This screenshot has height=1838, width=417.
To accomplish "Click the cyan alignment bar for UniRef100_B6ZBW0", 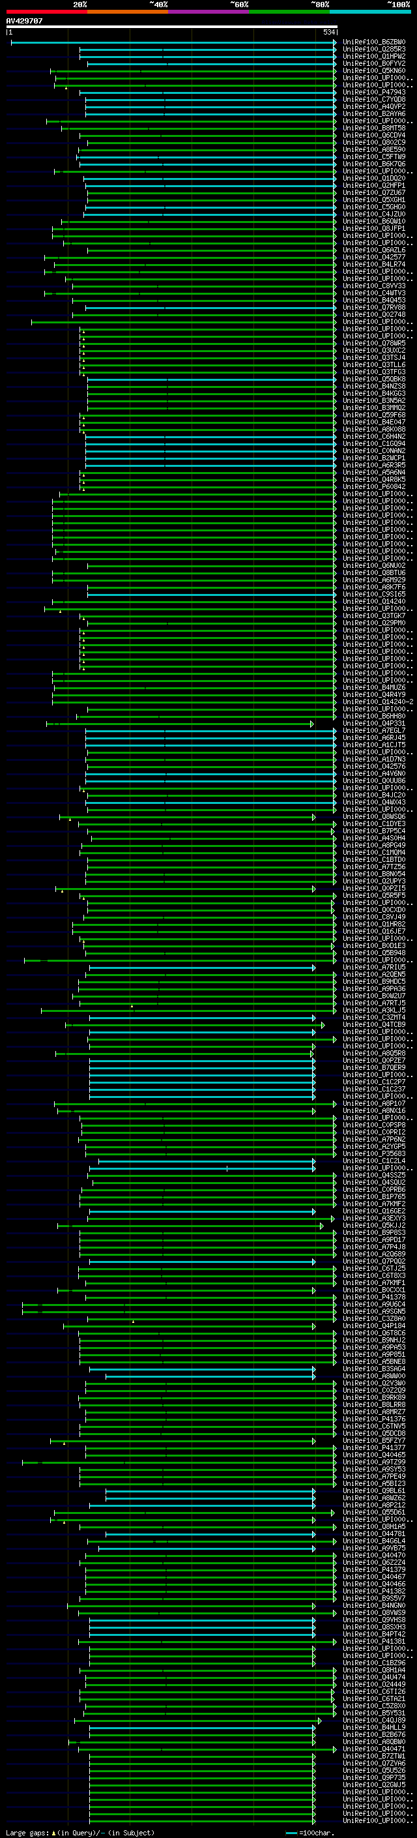I will 173,43.
